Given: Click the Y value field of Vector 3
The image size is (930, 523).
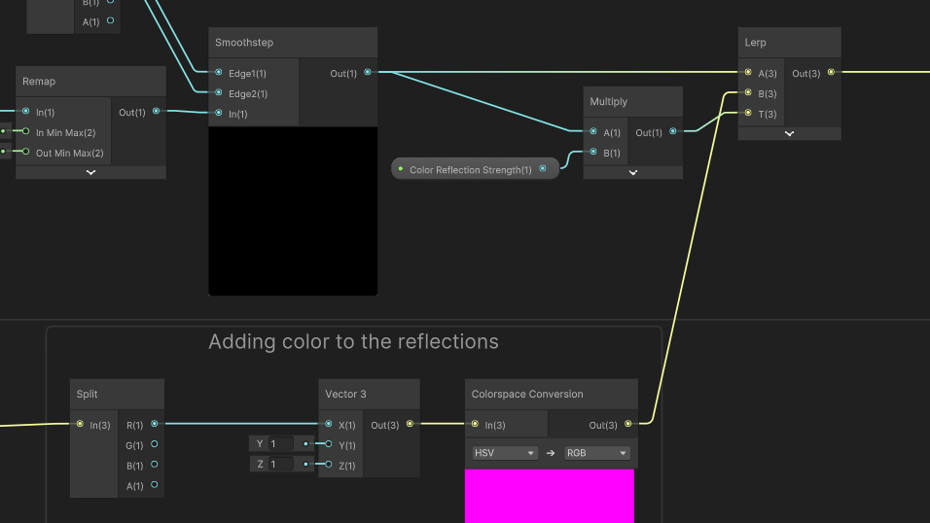Looking at the screenshot, I should (281, 443).
